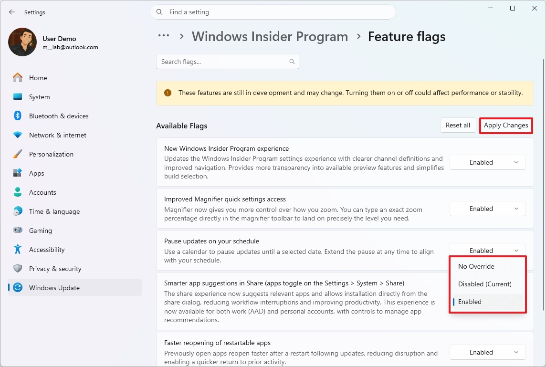Click the search magnifier in Find a setting
The height and width of the screenshot is (367, 546).
[x=159, y=12]
